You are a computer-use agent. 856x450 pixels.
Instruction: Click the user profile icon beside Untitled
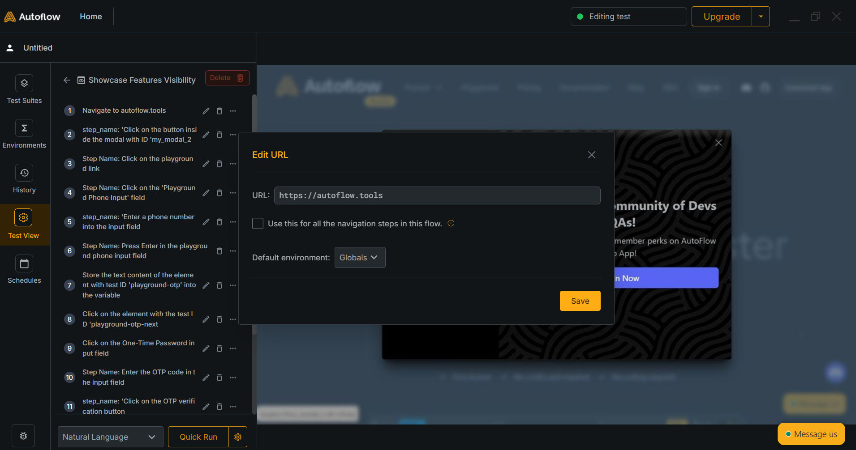pyautogui.click(x=10, y=48)
